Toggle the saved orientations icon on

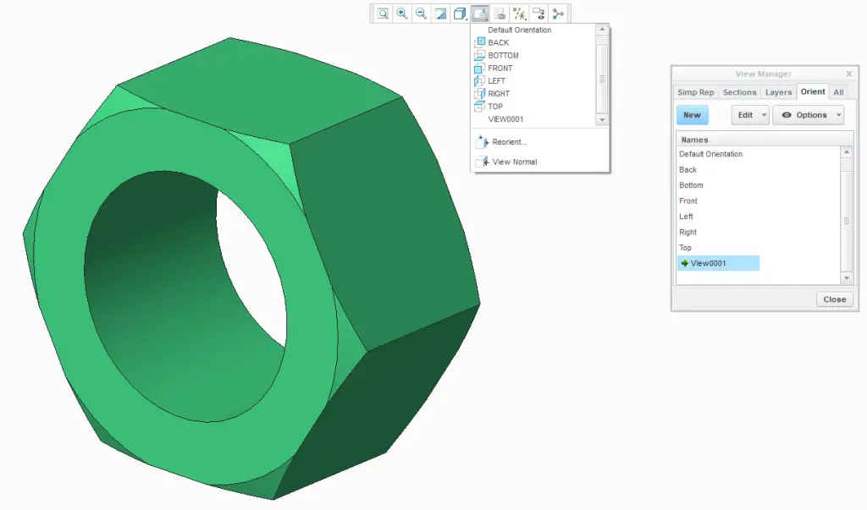click(x=478, y=13)
